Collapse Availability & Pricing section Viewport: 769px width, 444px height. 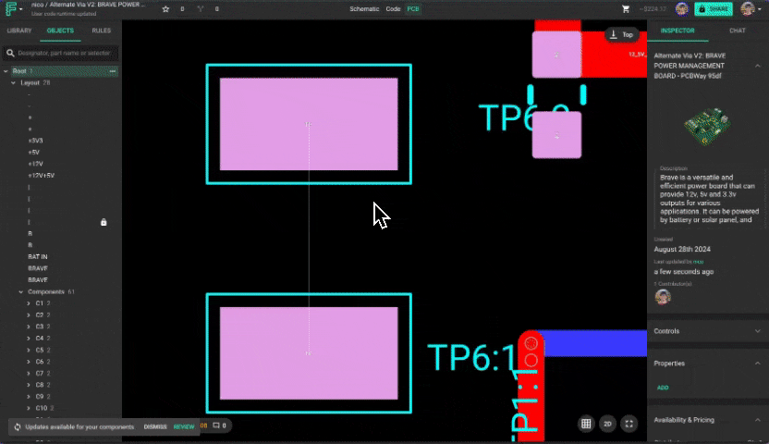click(758, 420)
